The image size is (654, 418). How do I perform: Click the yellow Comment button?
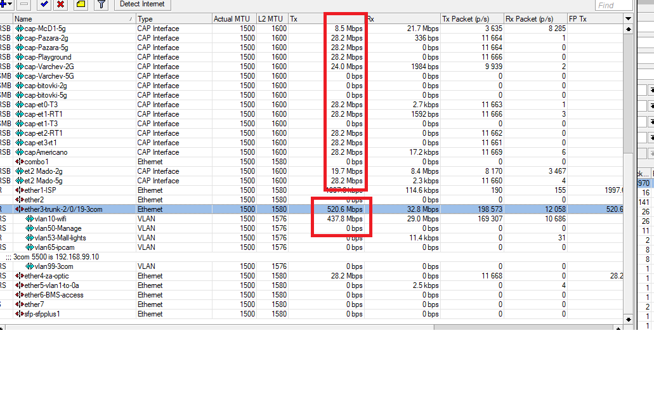pos(81,4)
